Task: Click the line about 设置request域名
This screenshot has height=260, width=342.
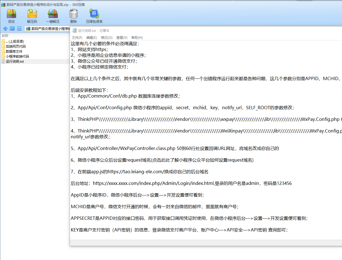Action: [x=162, y=160]
